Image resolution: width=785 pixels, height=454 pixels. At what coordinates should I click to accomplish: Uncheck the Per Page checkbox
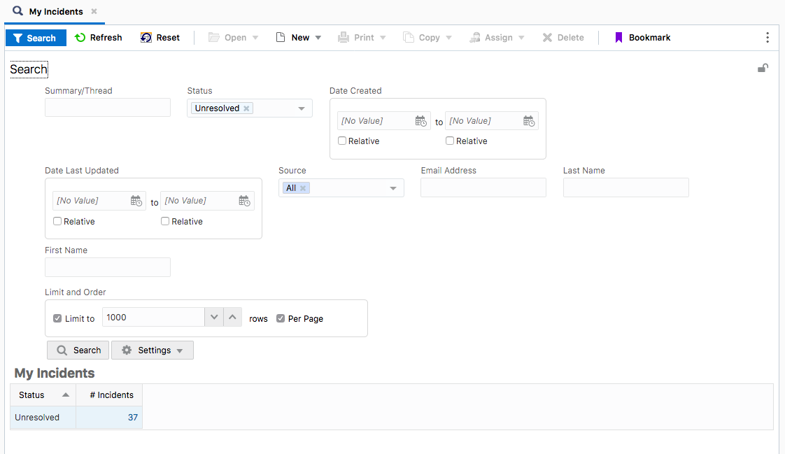coord(281,318)
